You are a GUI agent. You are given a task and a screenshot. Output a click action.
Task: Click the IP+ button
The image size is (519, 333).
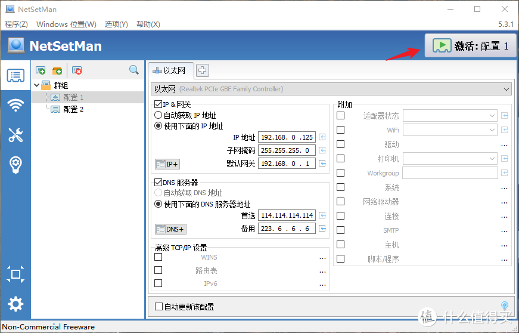pyautogui.click(x=167, y=164)
